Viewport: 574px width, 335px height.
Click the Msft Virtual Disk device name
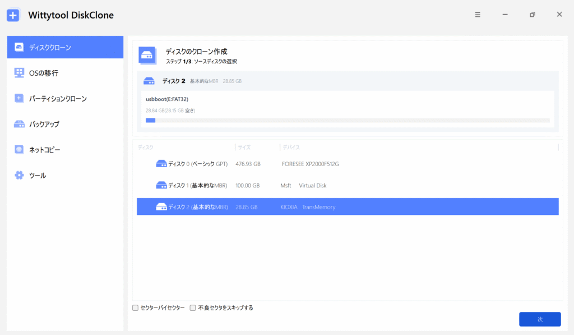tap(303, 186)
